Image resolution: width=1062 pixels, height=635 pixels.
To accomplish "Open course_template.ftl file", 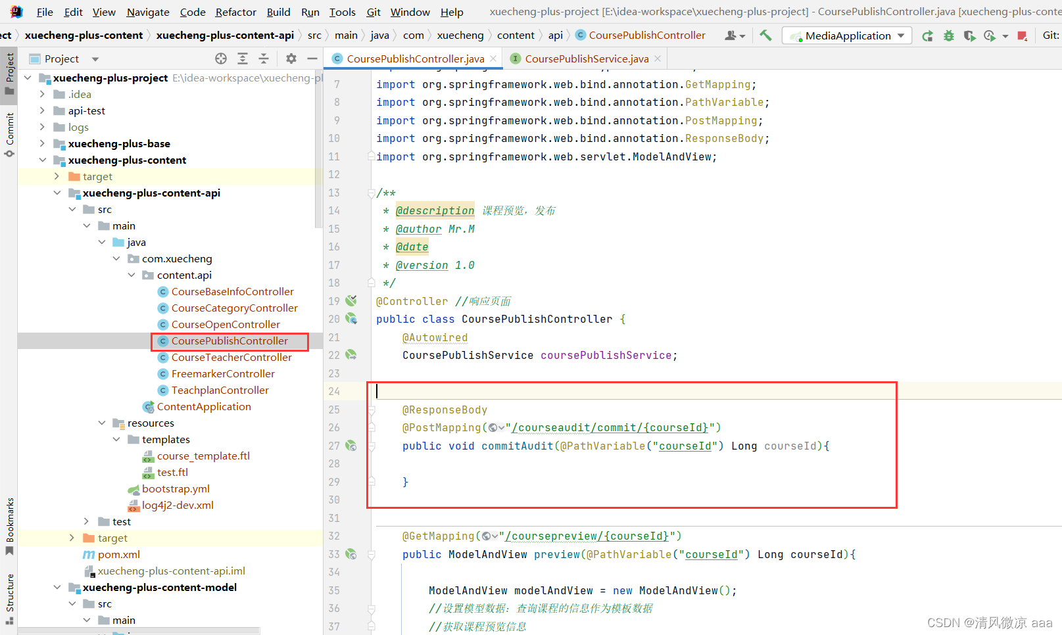I will tap(203, 456).
